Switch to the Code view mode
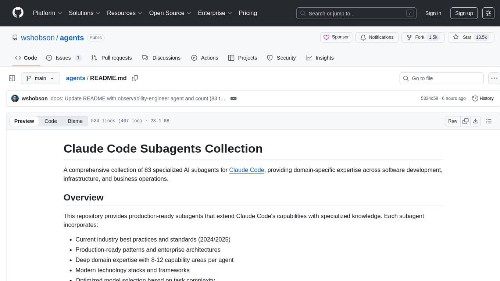 [x=51, y=121]
